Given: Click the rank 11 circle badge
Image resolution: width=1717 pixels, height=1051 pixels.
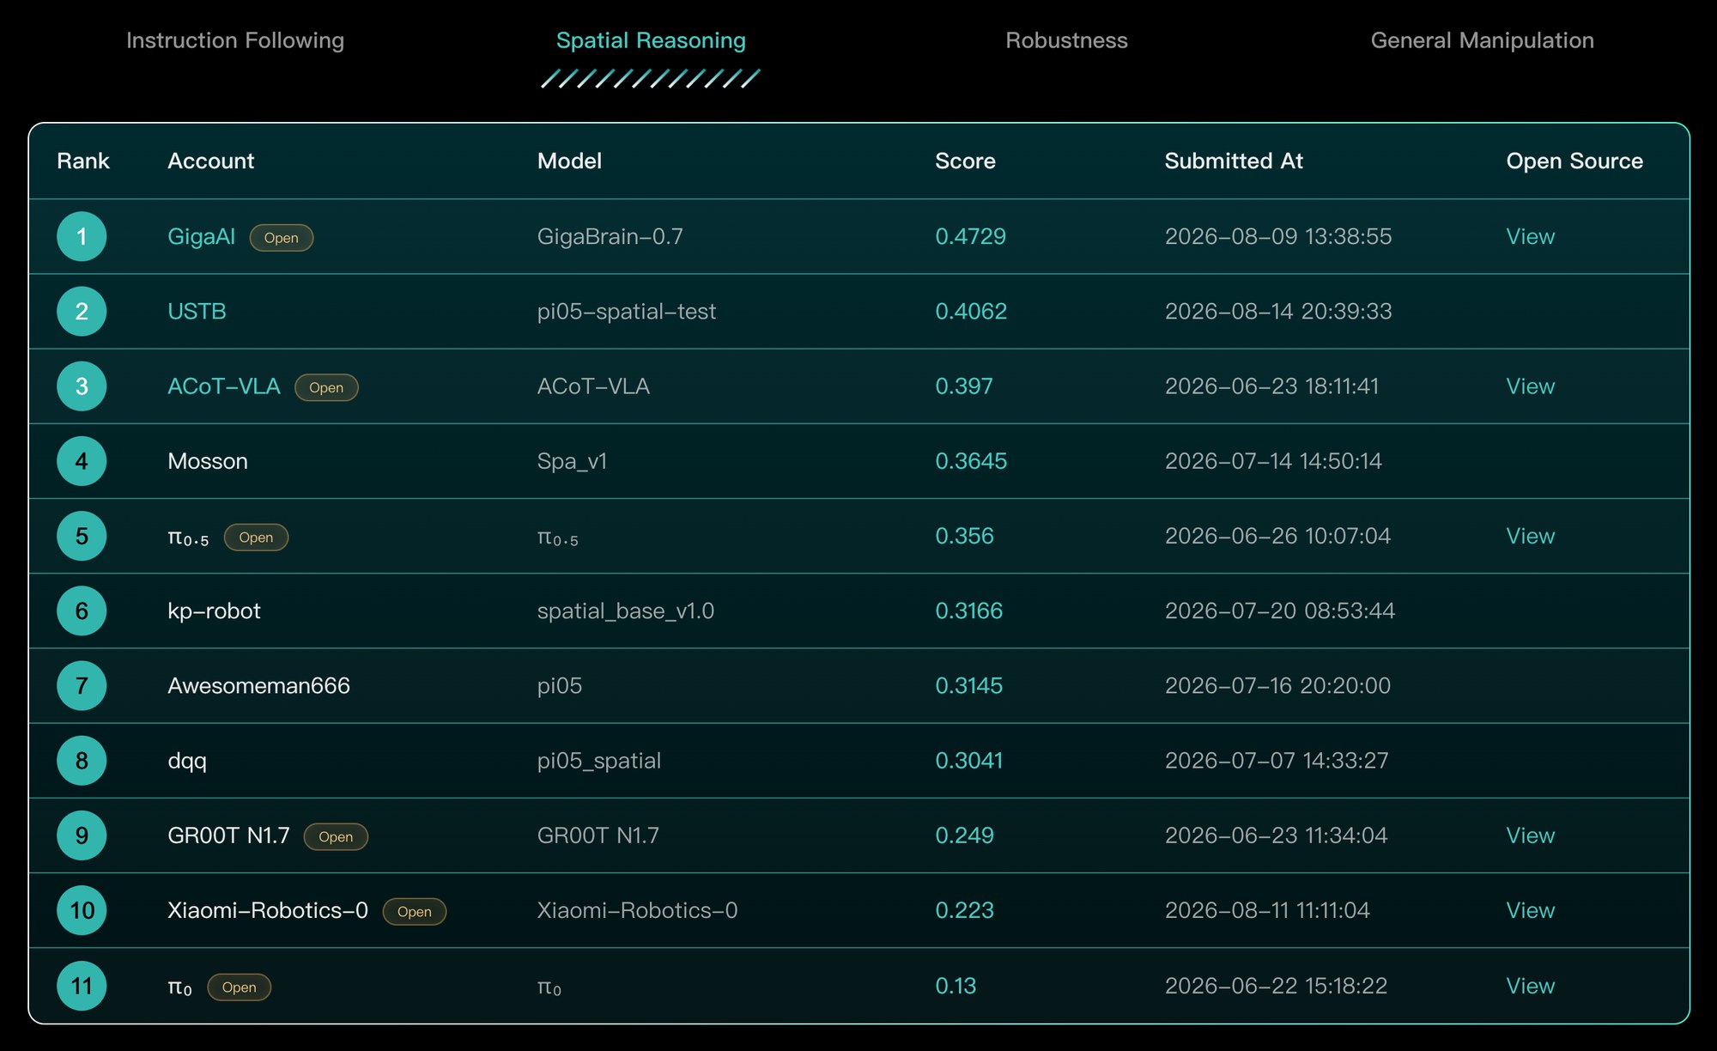Looking at the screenshot, I should pos(82,986).
